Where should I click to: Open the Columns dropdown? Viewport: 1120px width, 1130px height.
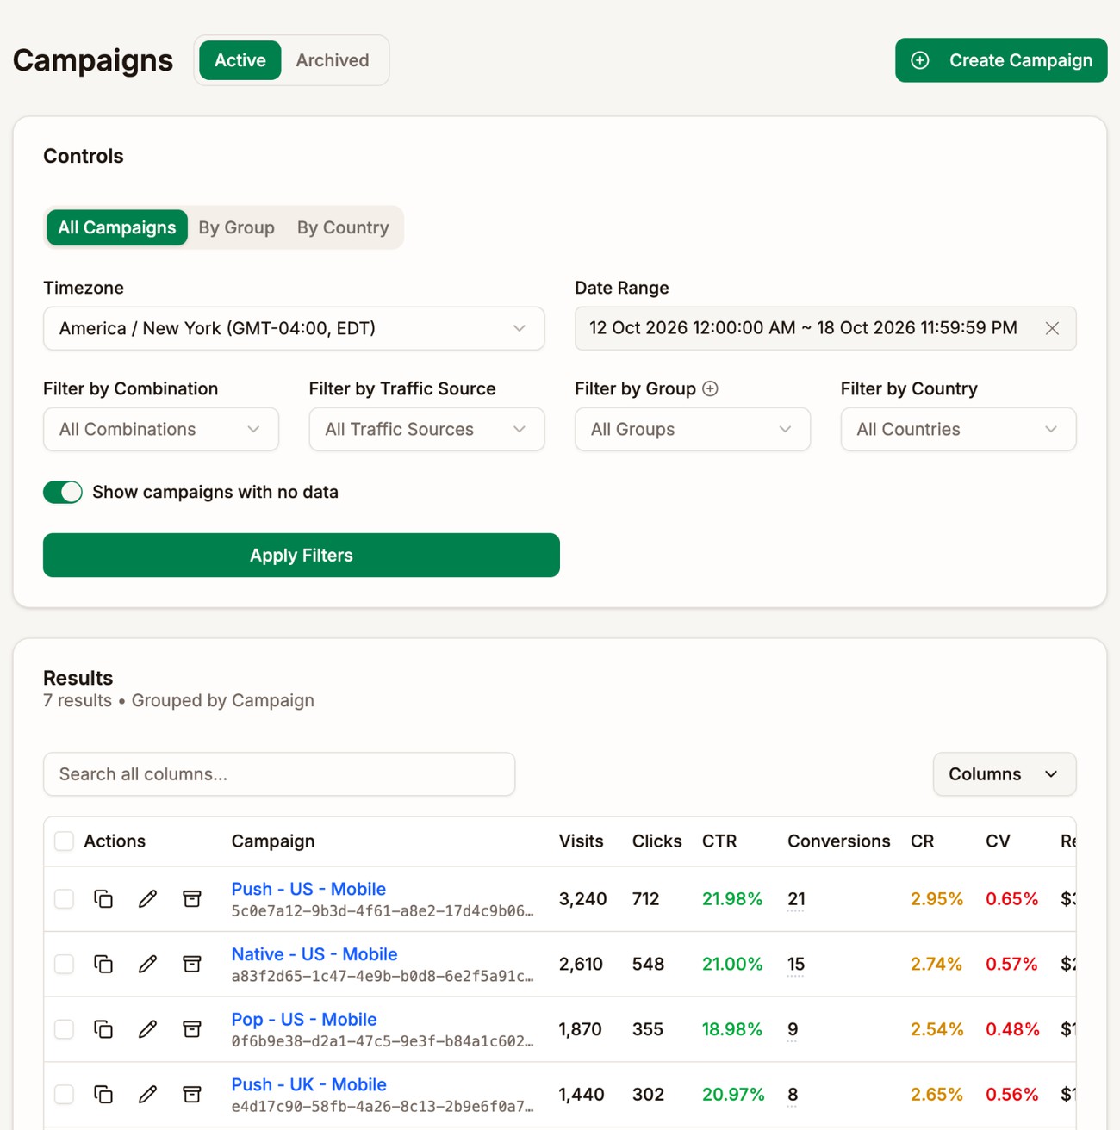tap(1005, 774)
